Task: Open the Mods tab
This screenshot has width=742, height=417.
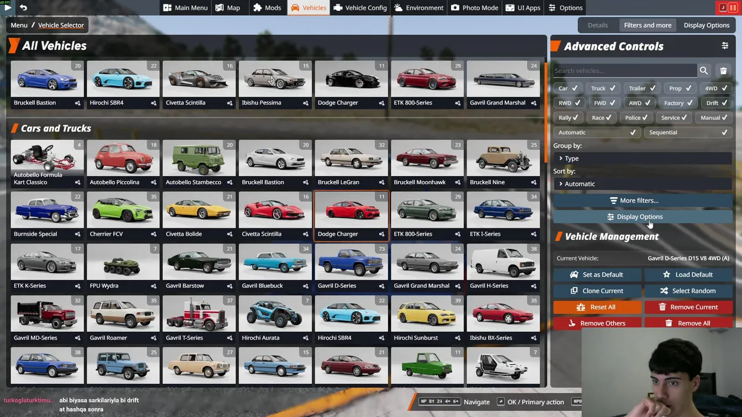Action: [267, 8]
